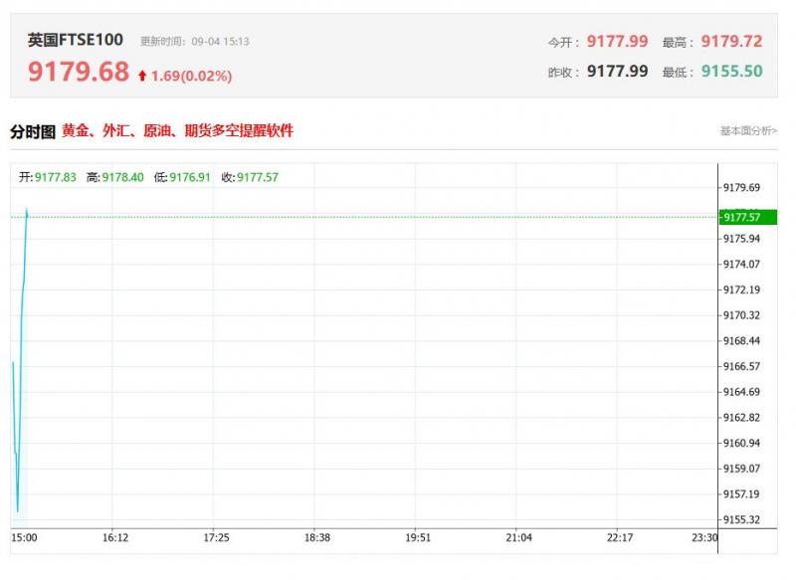Click the change value 1.69(0.02%)
This screenshot has width=796, height=580.
point(191,77)
